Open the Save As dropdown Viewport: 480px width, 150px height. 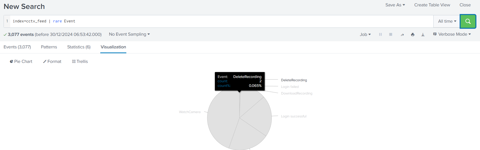tap(395, 5)
